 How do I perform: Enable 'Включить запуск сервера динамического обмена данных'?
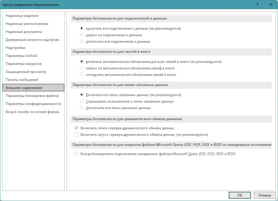77,135
